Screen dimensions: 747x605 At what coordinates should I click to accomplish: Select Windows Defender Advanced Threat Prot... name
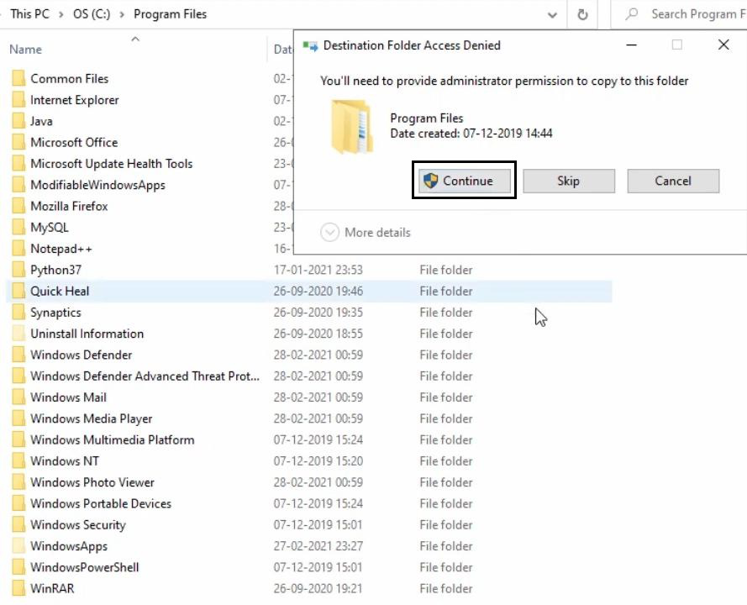[x=145, y=376]
